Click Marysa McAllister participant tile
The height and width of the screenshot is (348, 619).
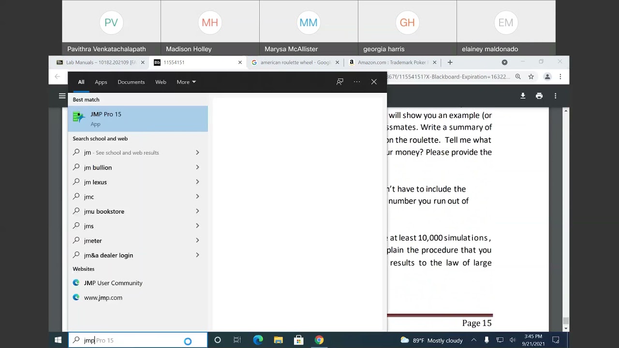[309, 28]
